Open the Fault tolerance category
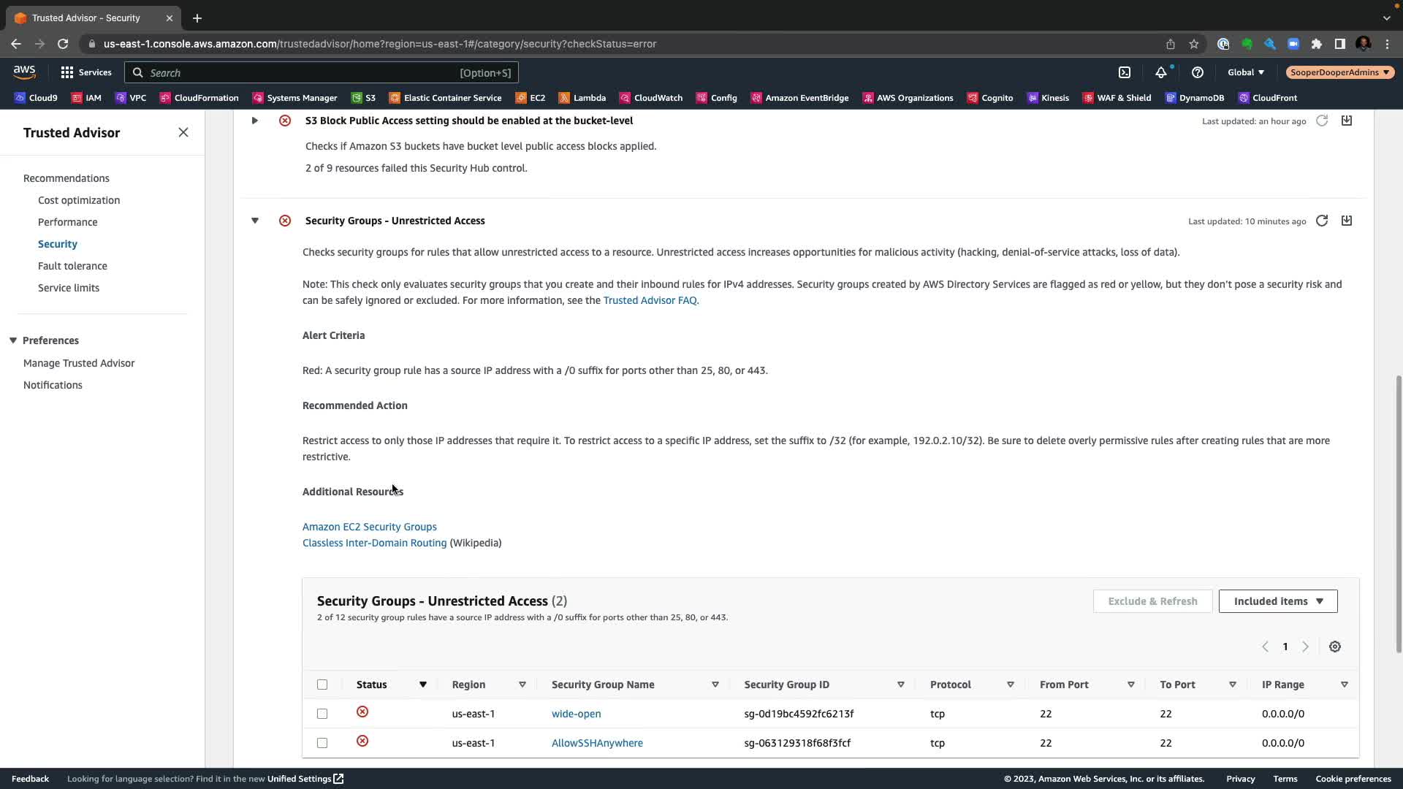 (72, 266)
